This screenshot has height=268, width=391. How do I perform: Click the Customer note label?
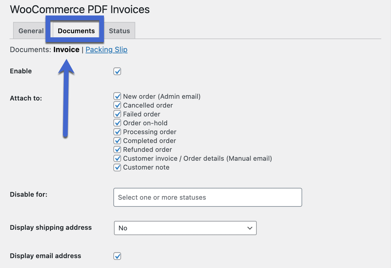point(146,167)
